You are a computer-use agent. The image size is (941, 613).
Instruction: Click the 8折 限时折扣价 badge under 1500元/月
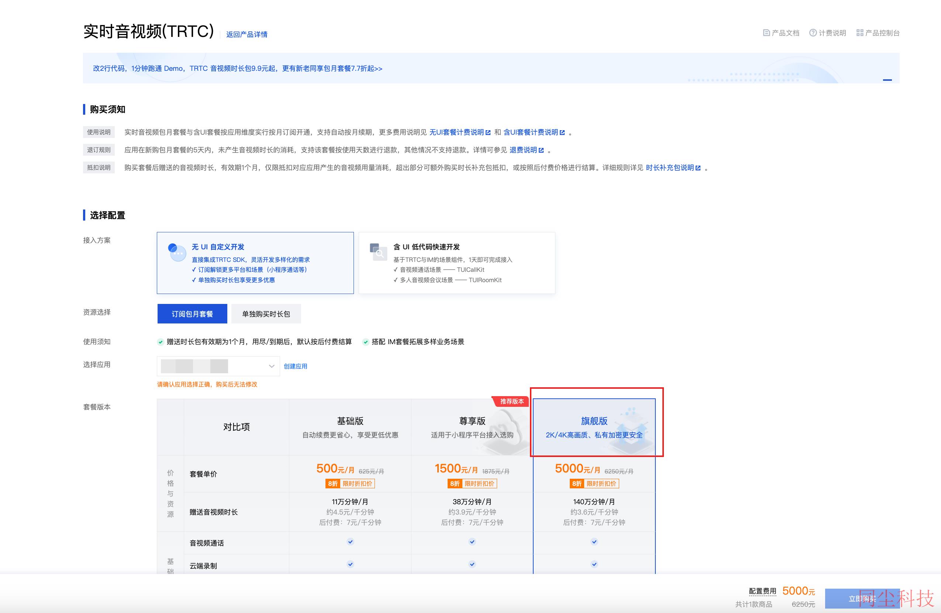(472, 484)
